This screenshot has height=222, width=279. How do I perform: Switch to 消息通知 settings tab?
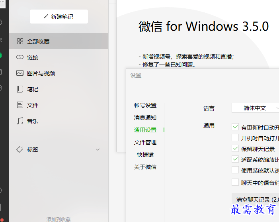coord(145,118)
